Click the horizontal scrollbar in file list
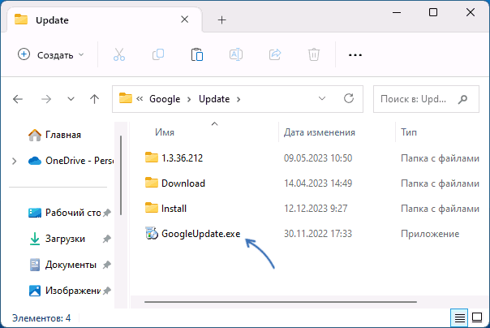490x328 pixels. (x=281, y=302)
